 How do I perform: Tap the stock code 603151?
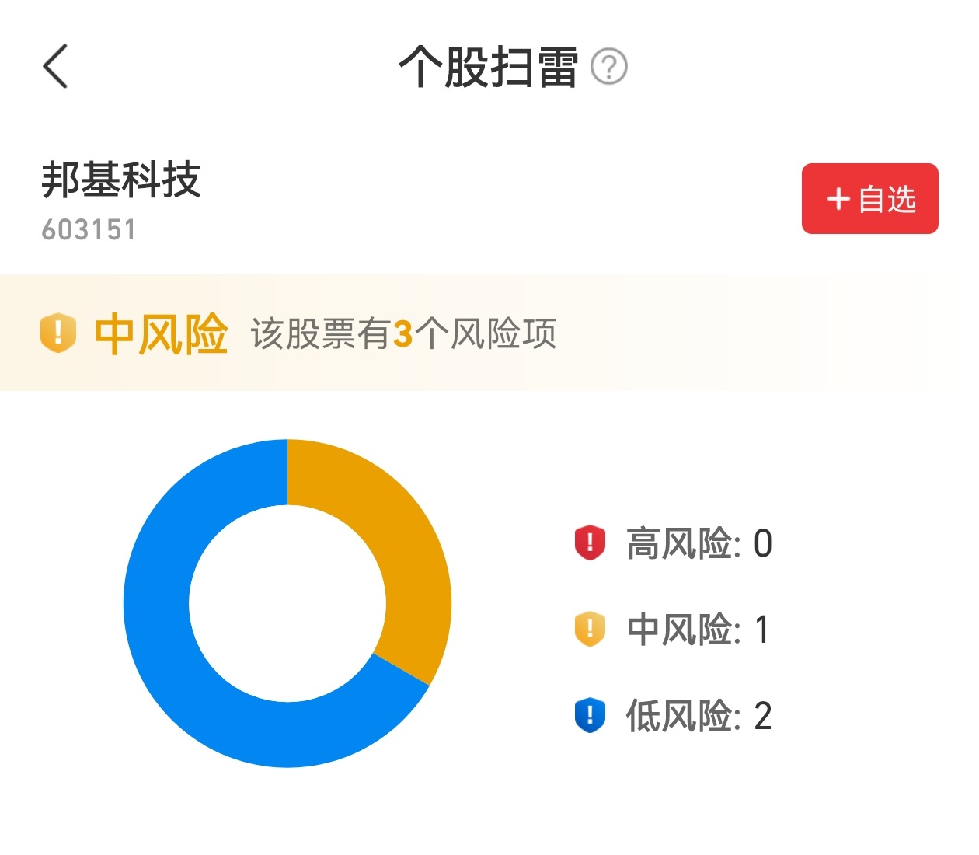(x=89, y=230)
